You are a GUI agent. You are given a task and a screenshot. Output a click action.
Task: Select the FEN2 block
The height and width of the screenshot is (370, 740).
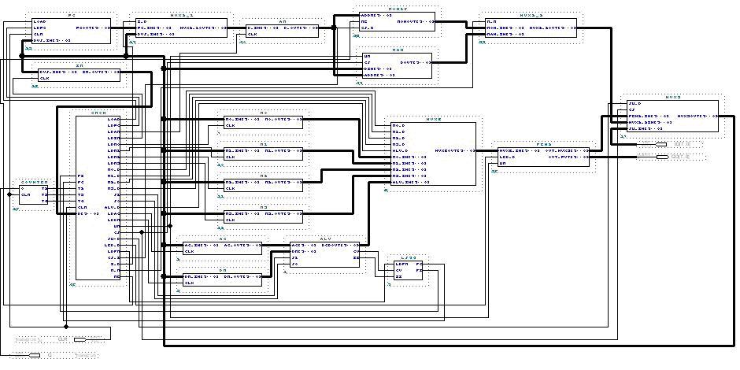544,157
